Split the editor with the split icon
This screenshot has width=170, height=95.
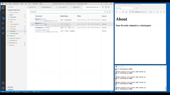click(x=108, y=7)
